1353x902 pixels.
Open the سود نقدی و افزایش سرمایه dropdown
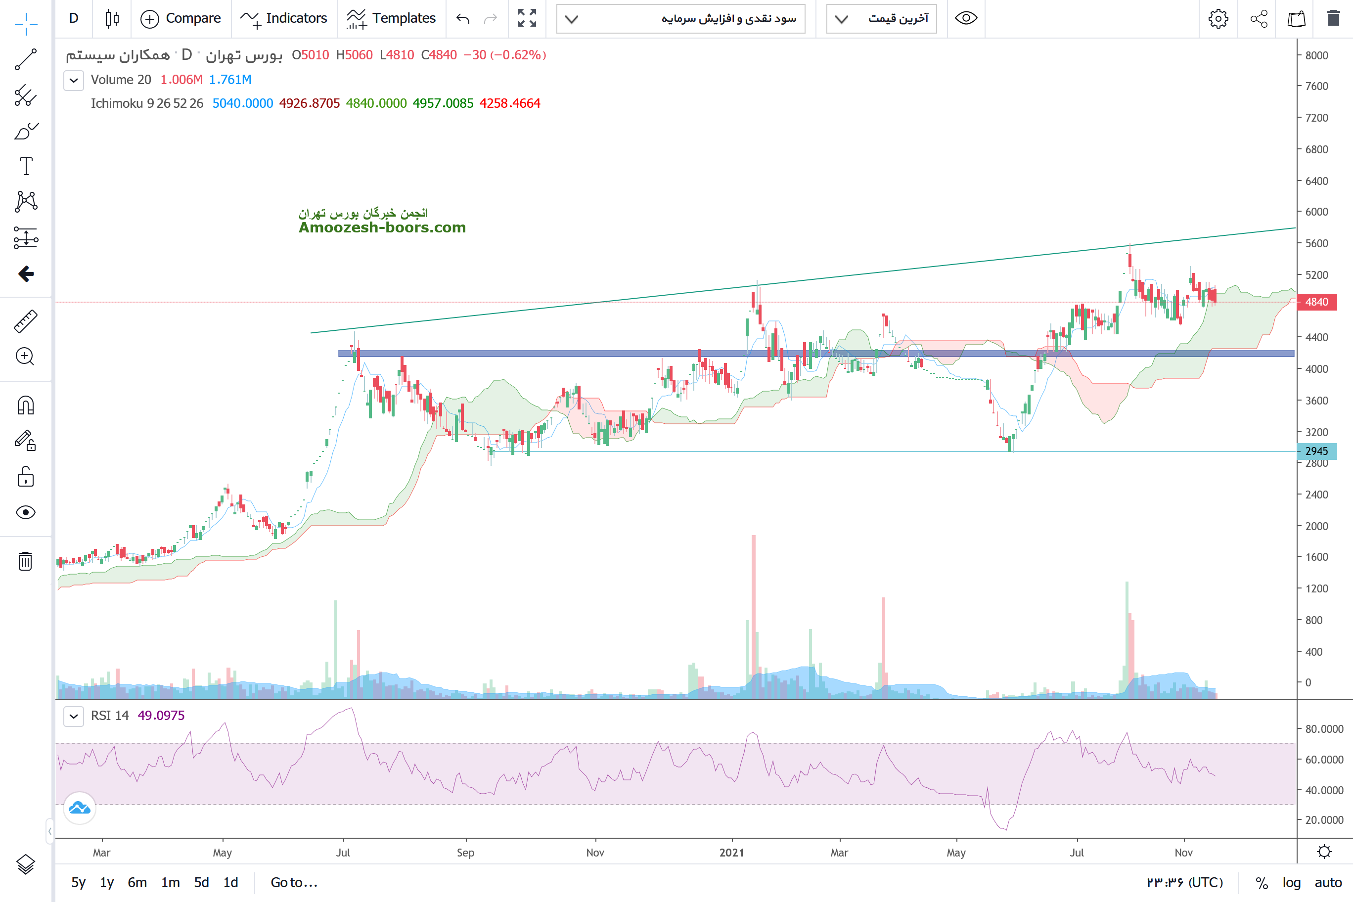coord(680,18)
